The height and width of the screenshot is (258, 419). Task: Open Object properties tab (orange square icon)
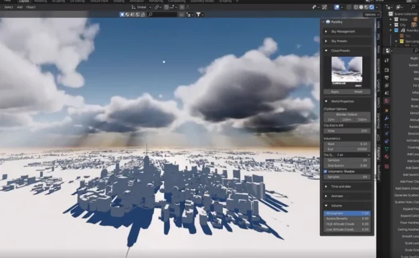tap(387, 110)
